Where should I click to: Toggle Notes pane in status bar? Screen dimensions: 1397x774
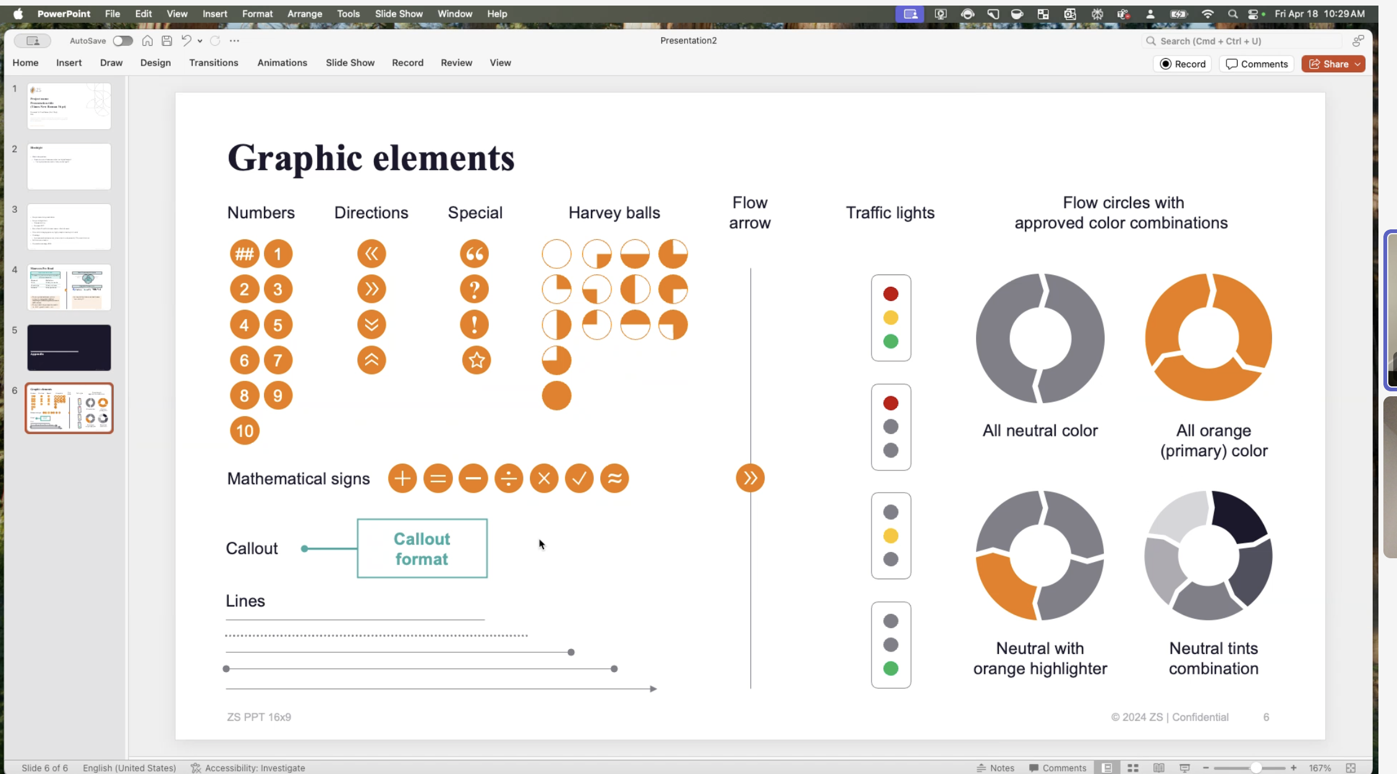click(995, 768)
